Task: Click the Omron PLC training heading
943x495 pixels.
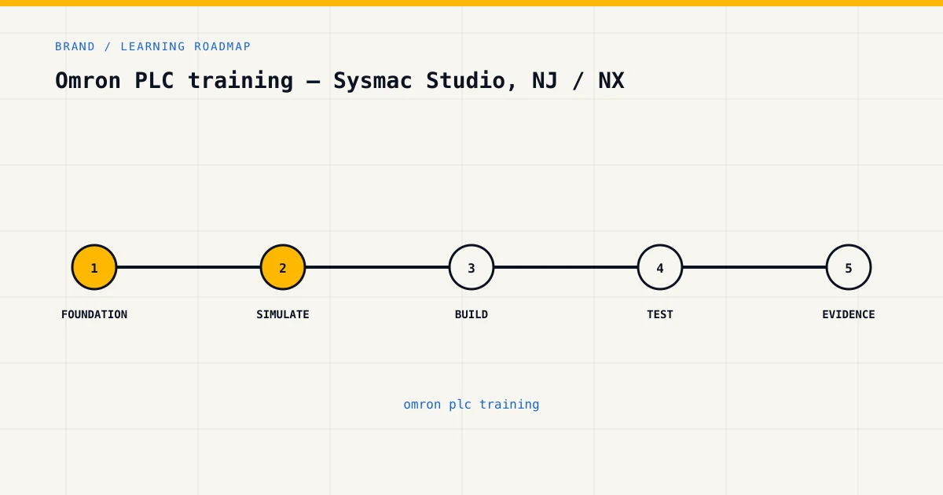Action: (339, 80)
